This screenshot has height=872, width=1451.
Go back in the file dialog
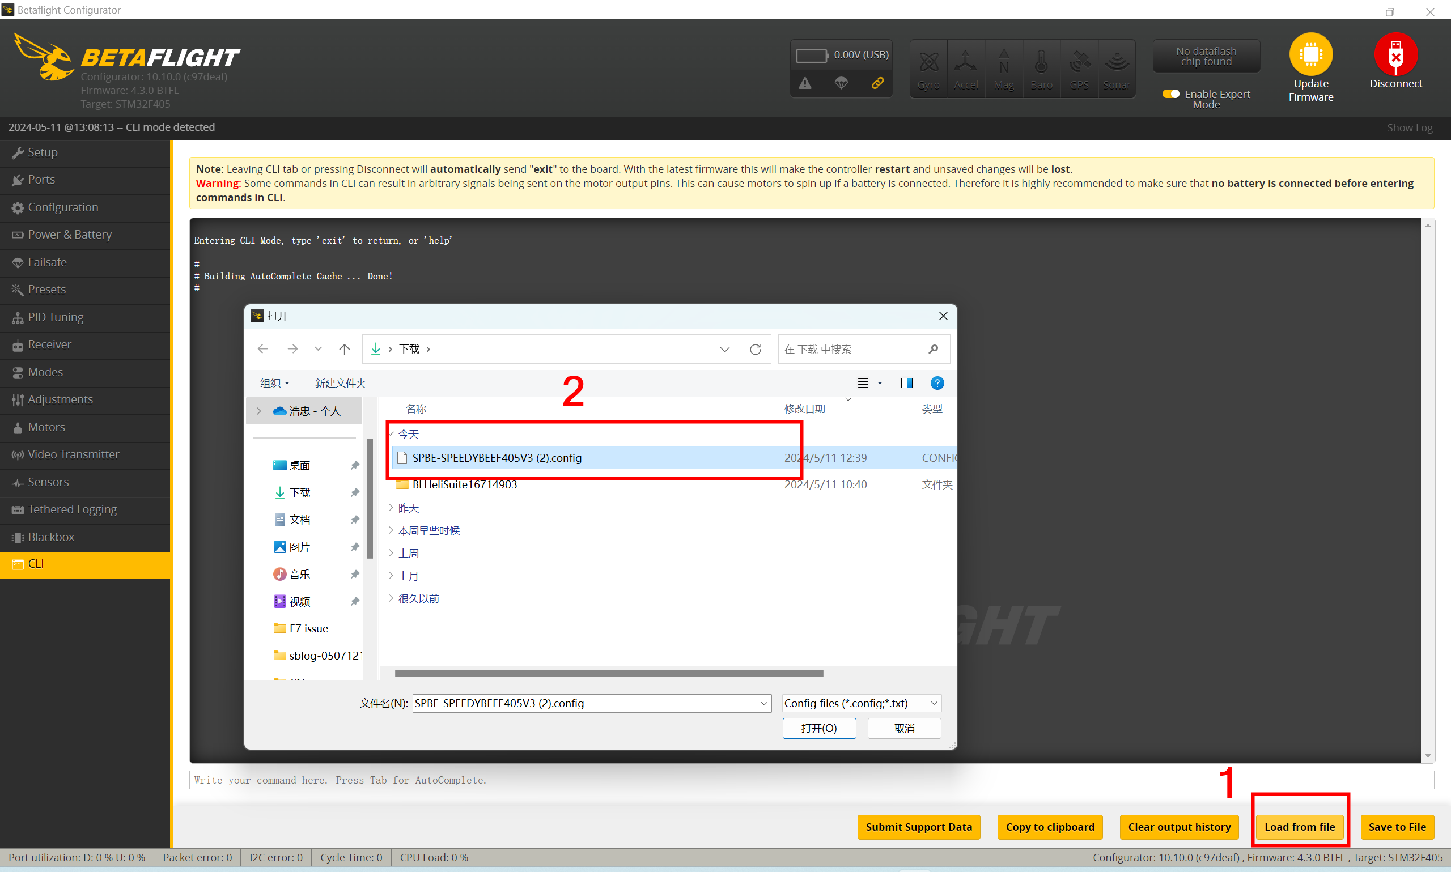[262, 349]
